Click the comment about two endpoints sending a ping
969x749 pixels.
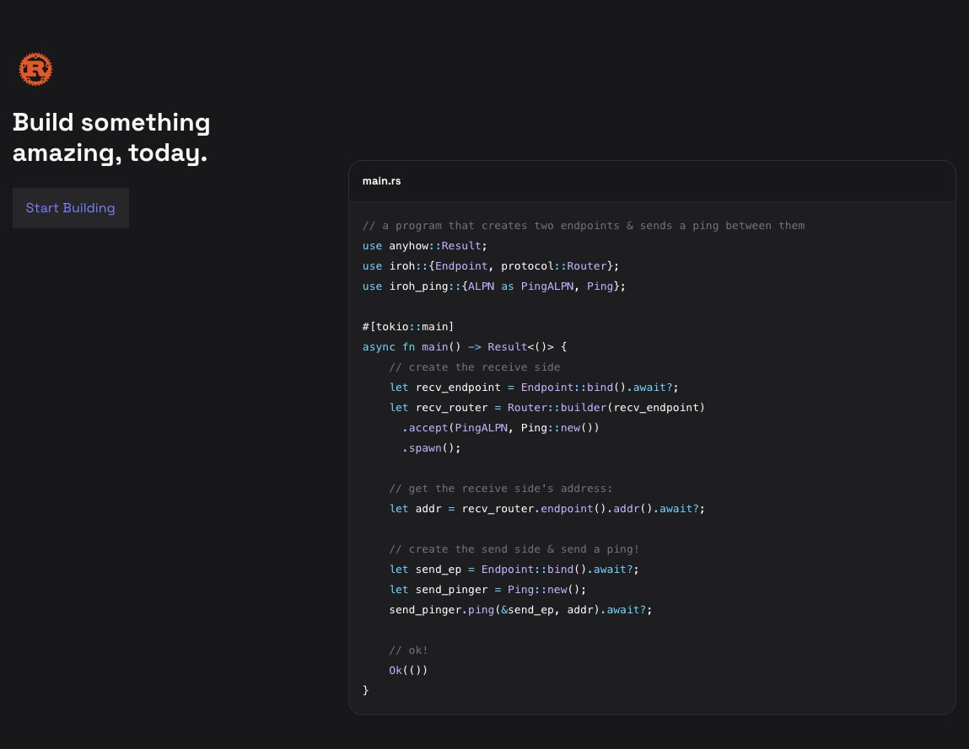(584, 226)
